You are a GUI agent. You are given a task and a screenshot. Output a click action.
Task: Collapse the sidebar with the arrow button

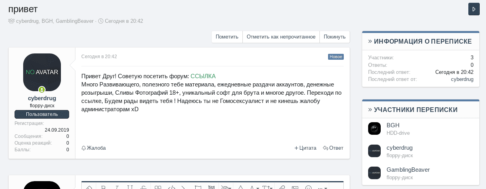coord(474,9)
